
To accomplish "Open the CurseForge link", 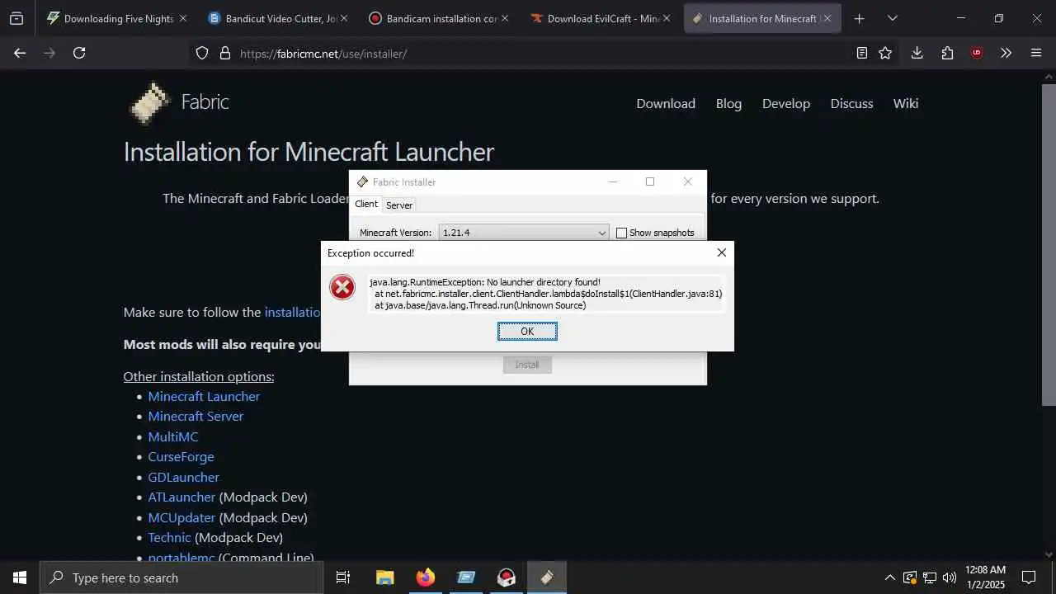I will coord(181,456).
